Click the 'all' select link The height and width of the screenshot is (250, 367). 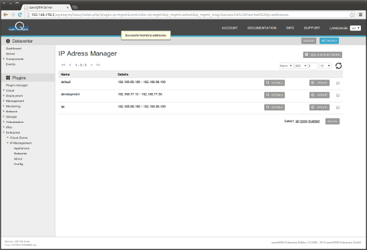point(297,121)
